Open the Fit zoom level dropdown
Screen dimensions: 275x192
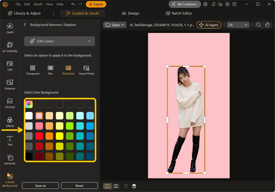pos(238,25)
